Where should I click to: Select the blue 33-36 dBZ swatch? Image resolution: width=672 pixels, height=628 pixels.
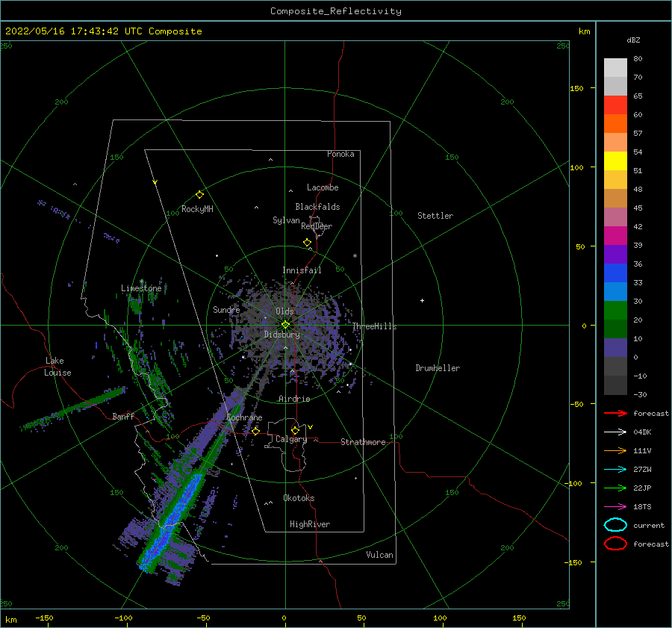(x=615, y=273)
